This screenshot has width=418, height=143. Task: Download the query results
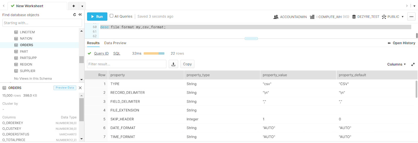click(173, 64)
